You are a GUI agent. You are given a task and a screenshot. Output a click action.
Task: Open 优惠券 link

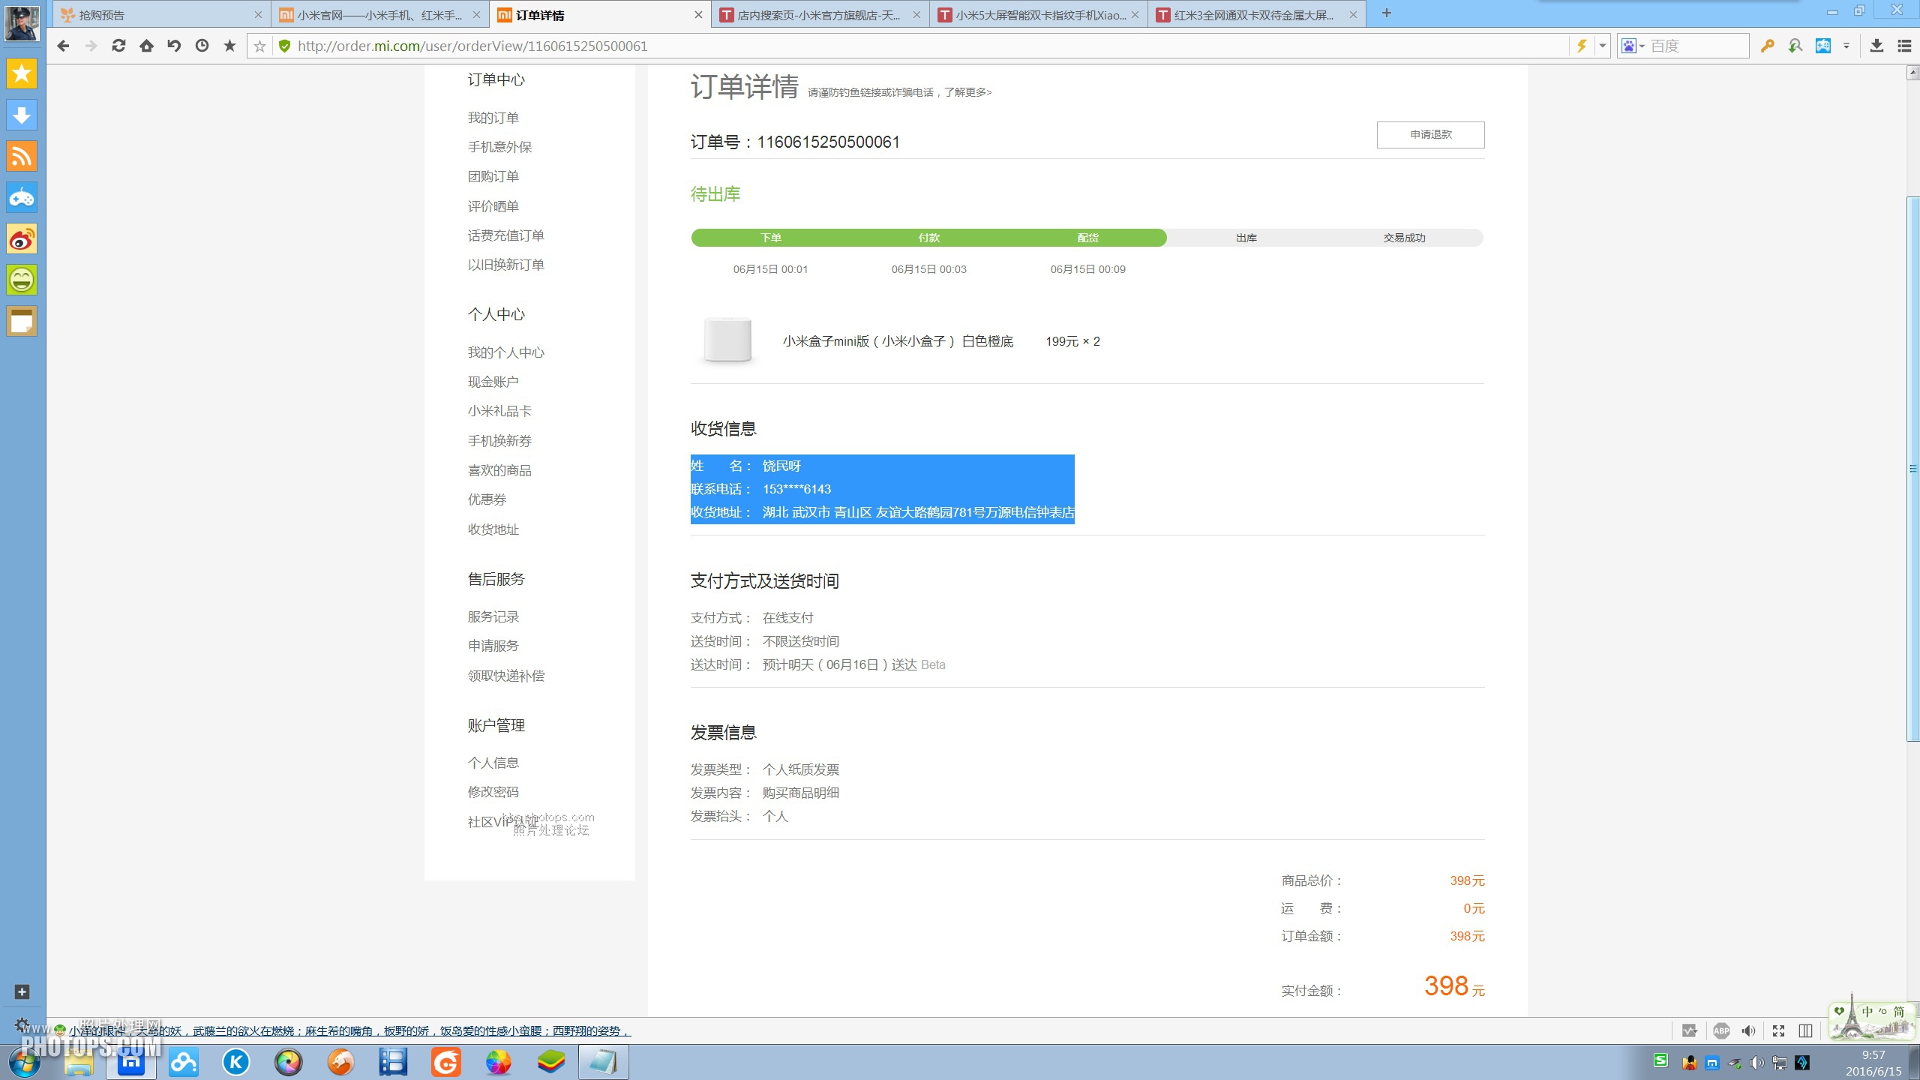[x=487, y=499]
